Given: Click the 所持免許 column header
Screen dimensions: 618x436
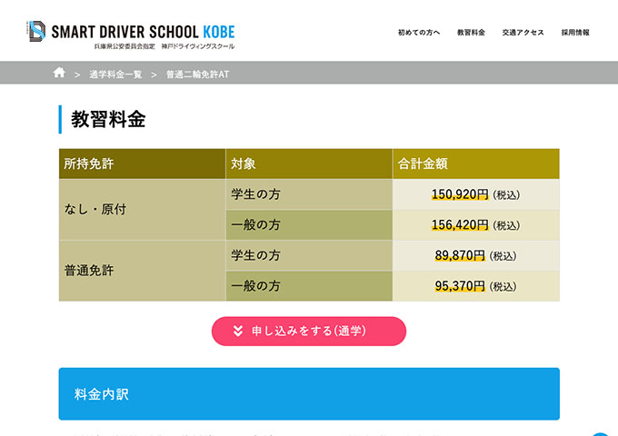Looking at the screenshot, I should click(143, 163).
